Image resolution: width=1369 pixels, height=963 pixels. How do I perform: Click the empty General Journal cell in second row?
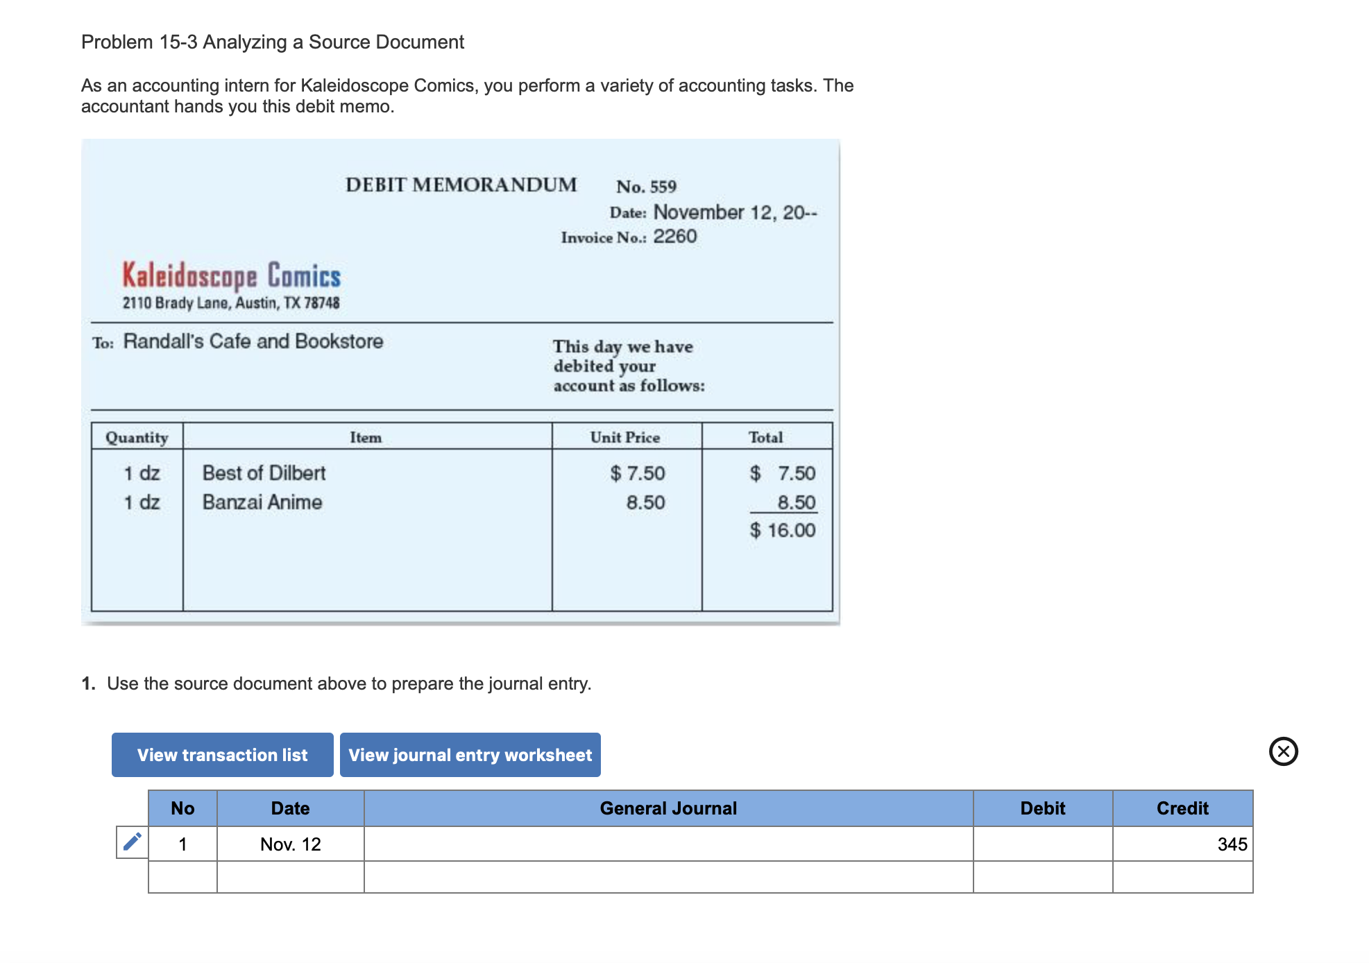coord(668,878)
